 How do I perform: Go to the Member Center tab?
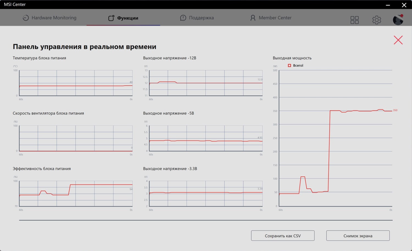click(x=271, y=18)
